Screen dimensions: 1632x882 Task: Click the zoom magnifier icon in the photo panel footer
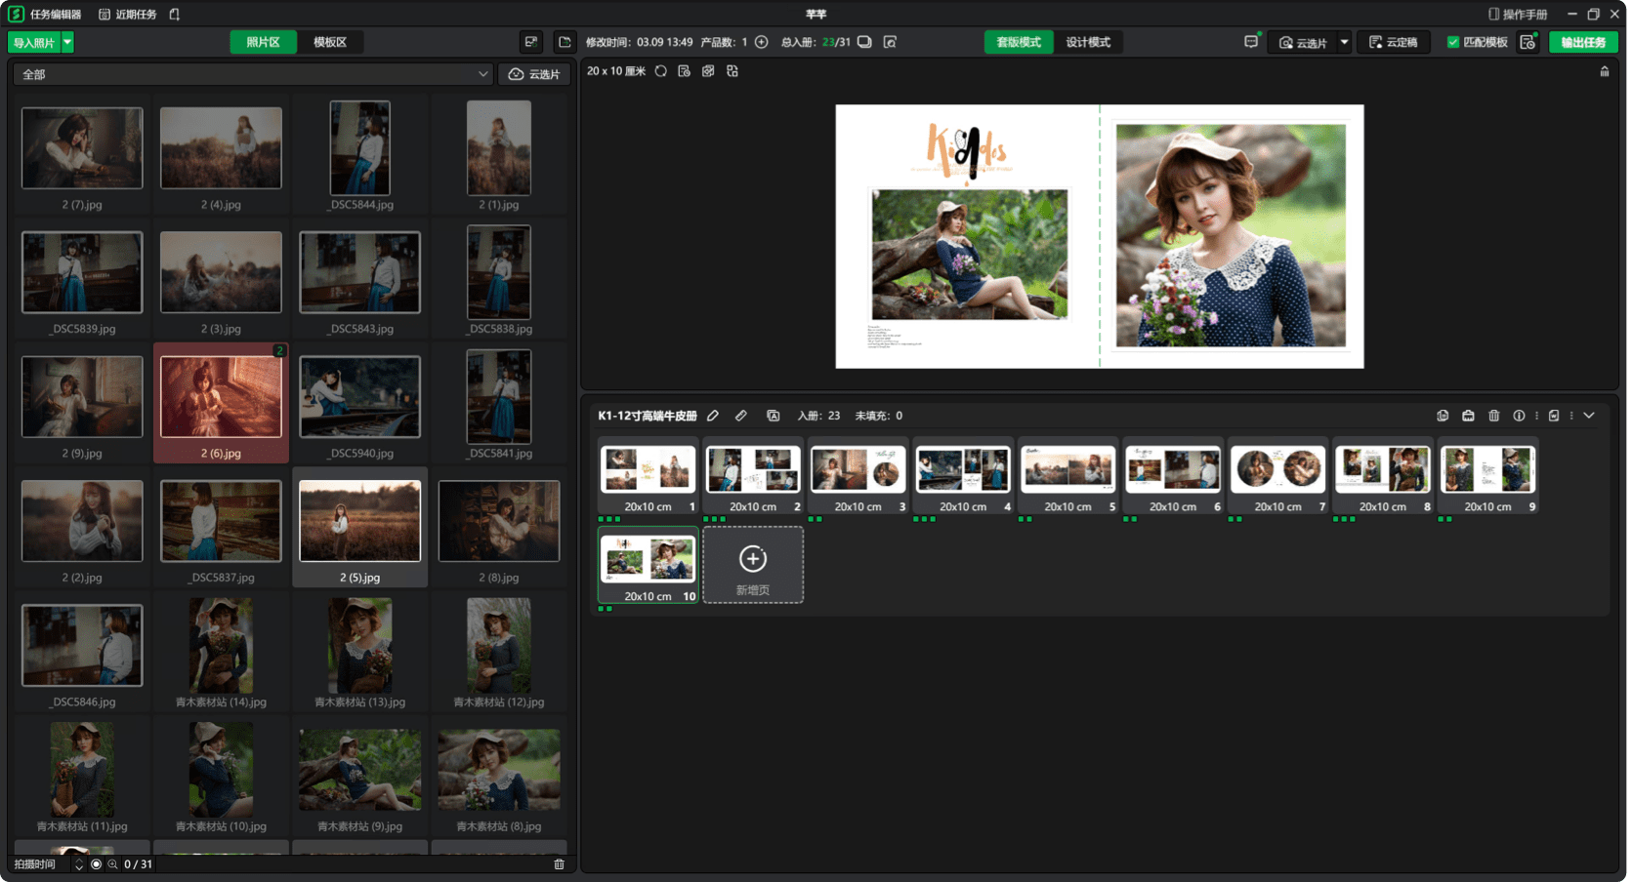[112, 864]
